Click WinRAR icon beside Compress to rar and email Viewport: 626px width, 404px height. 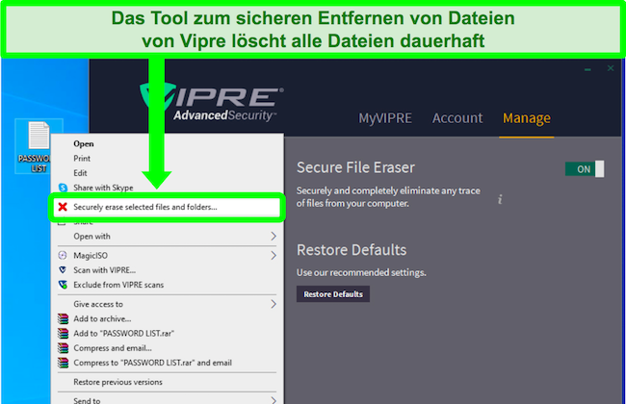click(63, 363)
